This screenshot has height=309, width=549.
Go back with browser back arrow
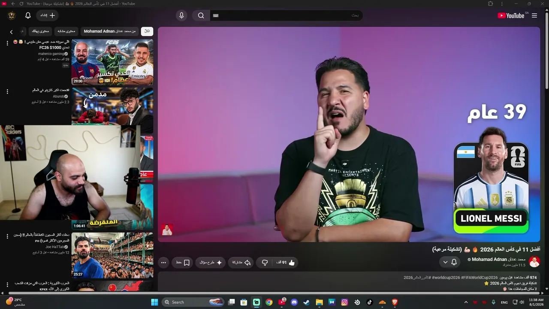click(13, 3)
